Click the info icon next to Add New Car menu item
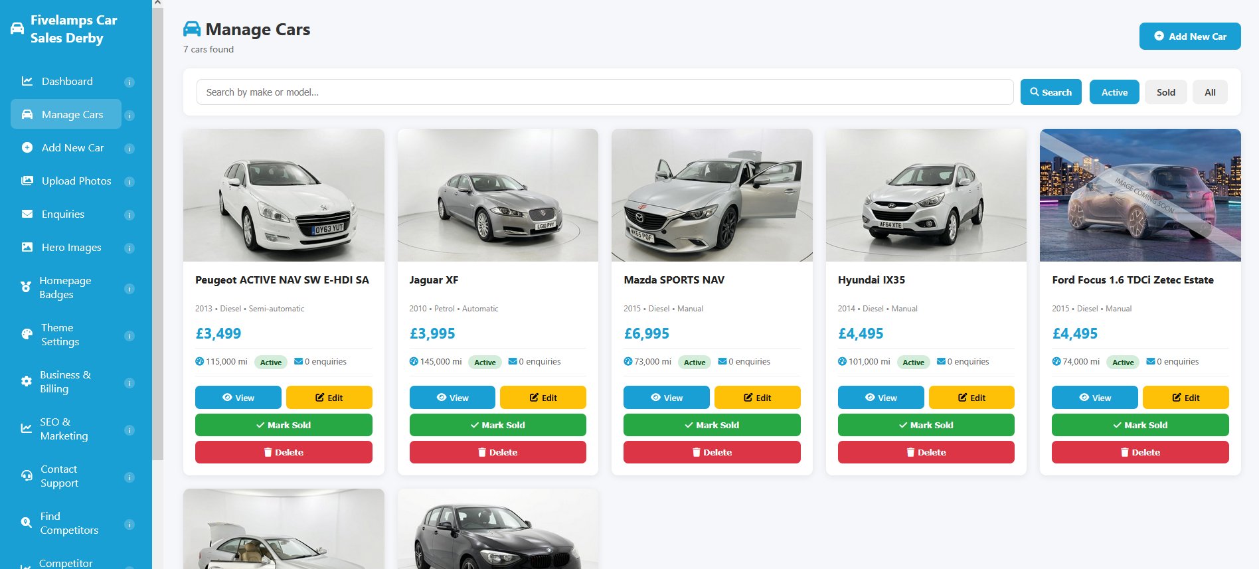Image resolution: width=1259 pixels, height=569 pixels. click(x=129, y=149)
